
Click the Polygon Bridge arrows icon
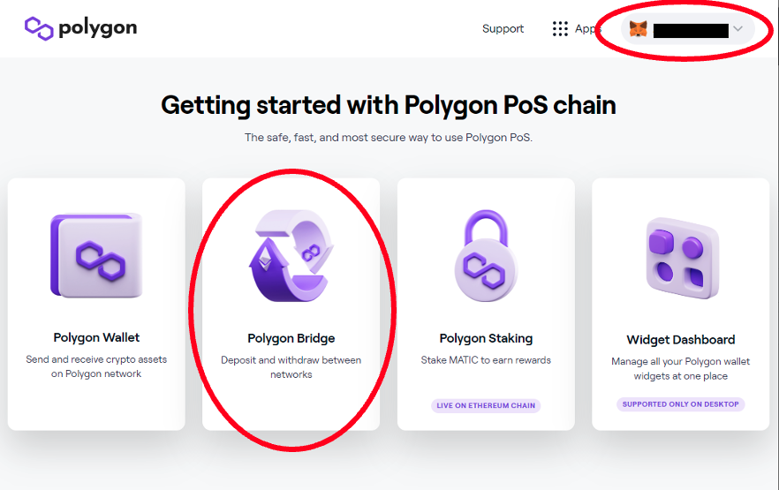pyautogui.click(x=291, y=257)
